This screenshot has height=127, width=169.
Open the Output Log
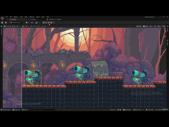(16, 110)
